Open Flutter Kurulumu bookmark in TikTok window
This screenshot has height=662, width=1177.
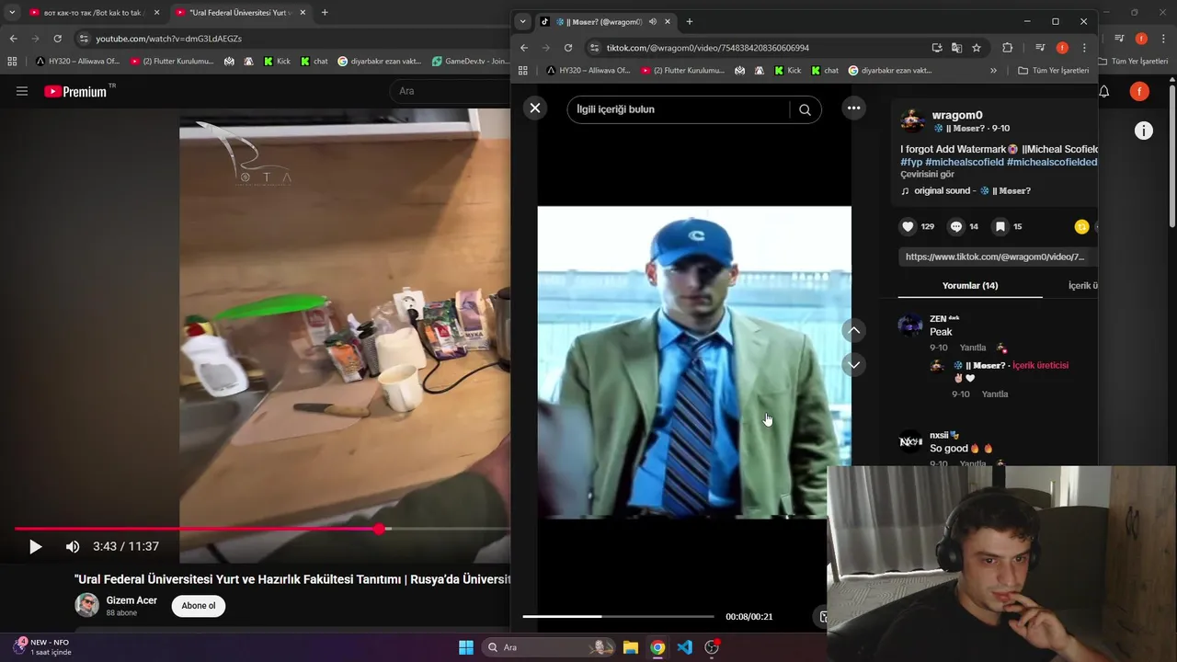pos(682,70)
